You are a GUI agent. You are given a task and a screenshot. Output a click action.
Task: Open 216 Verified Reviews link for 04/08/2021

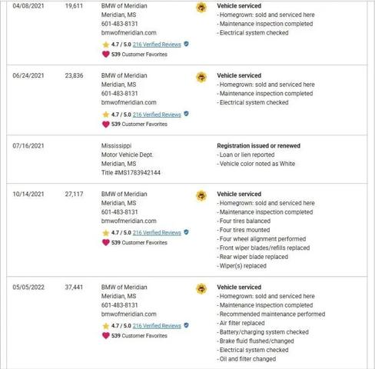point(157,45)
